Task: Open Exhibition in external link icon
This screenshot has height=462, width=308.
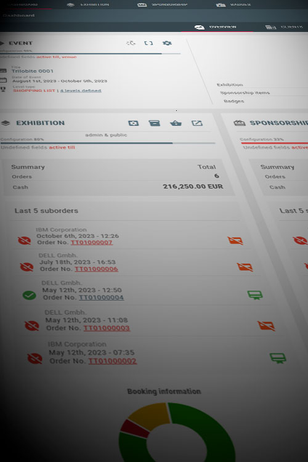Action: [x=197, y=123]
